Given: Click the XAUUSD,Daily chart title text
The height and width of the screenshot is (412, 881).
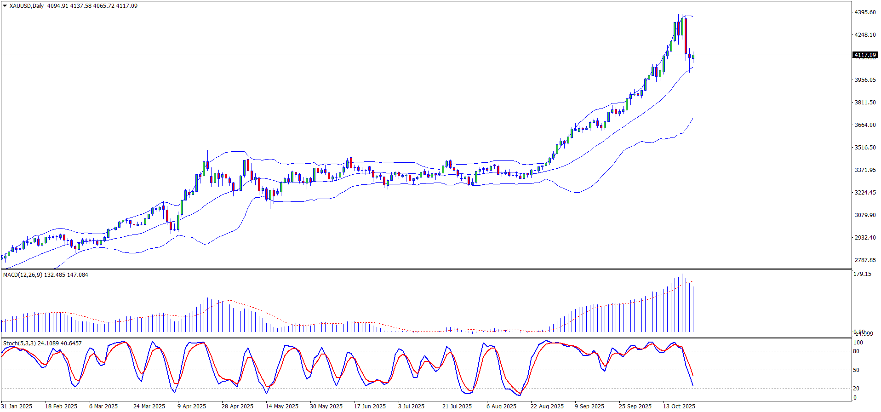Looking at the screenshot, I should tap(27, 6).
